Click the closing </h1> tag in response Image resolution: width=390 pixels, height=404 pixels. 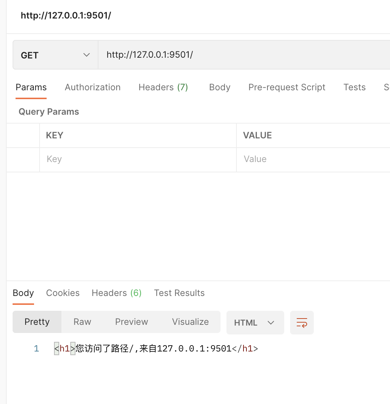point(245,349)
